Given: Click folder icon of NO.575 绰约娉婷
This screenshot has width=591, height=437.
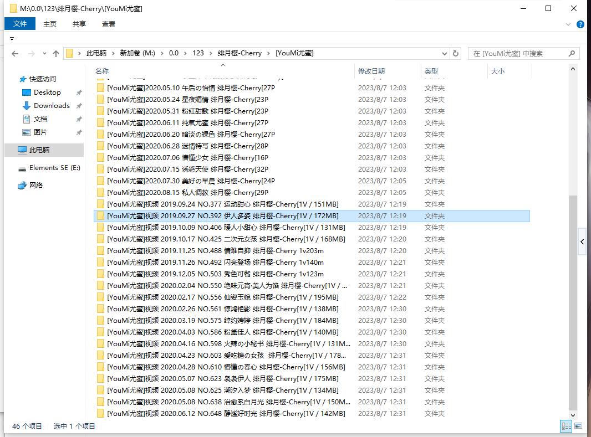Looking at the screenshot, I should point(100,321).
